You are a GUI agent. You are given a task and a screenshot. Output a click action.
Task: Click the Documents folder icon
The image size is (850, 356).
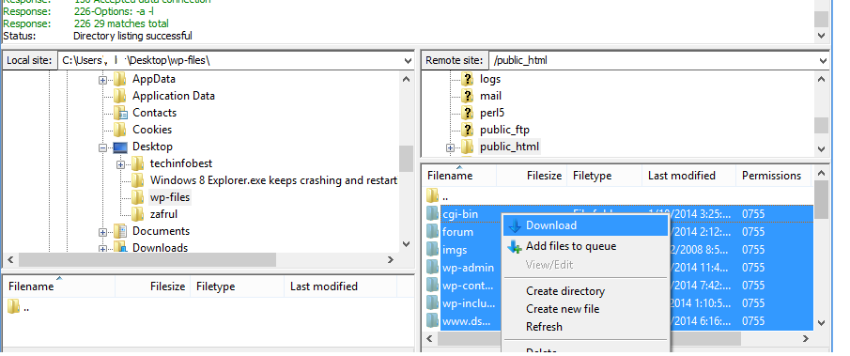click(120, 231)
